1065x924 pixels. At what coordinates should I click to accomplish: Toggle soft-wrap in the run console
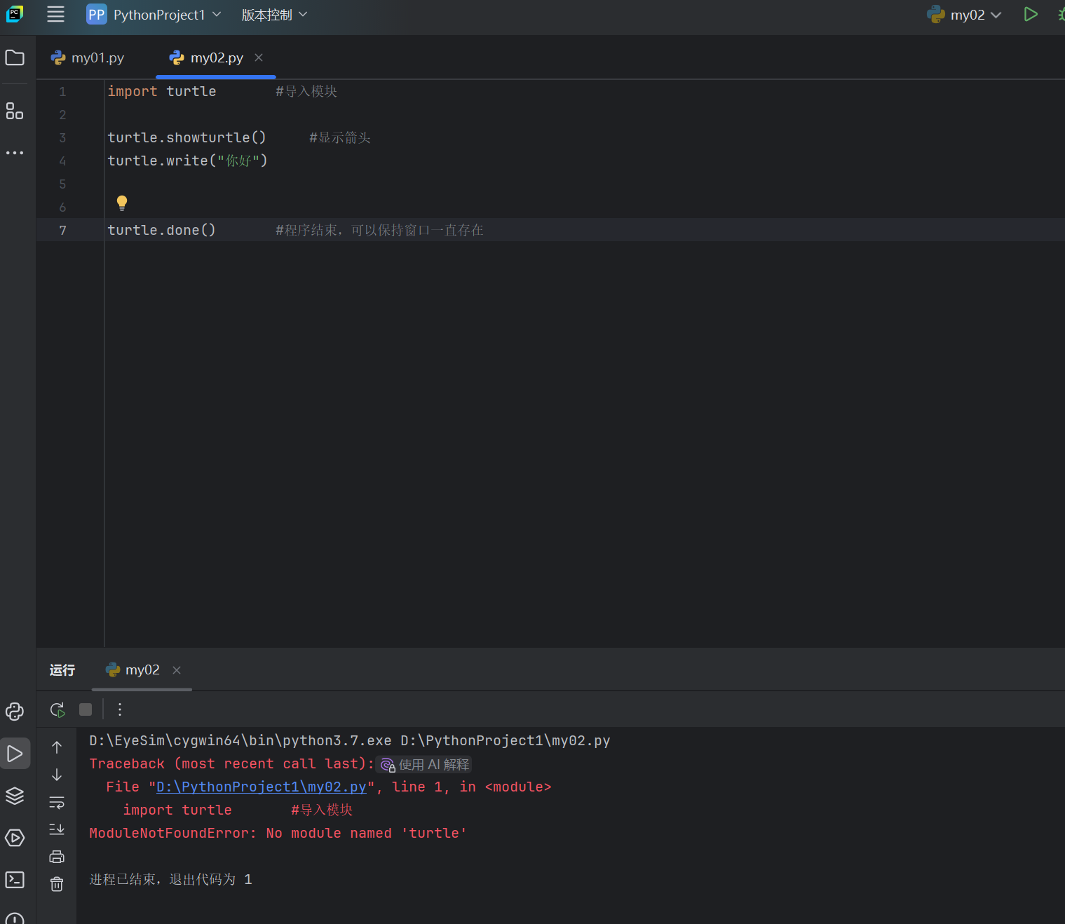[x=57, y=802]
